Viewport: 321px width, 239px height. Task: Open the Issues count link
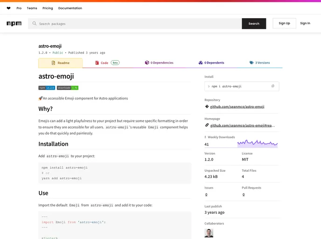(x=206, y=195)
